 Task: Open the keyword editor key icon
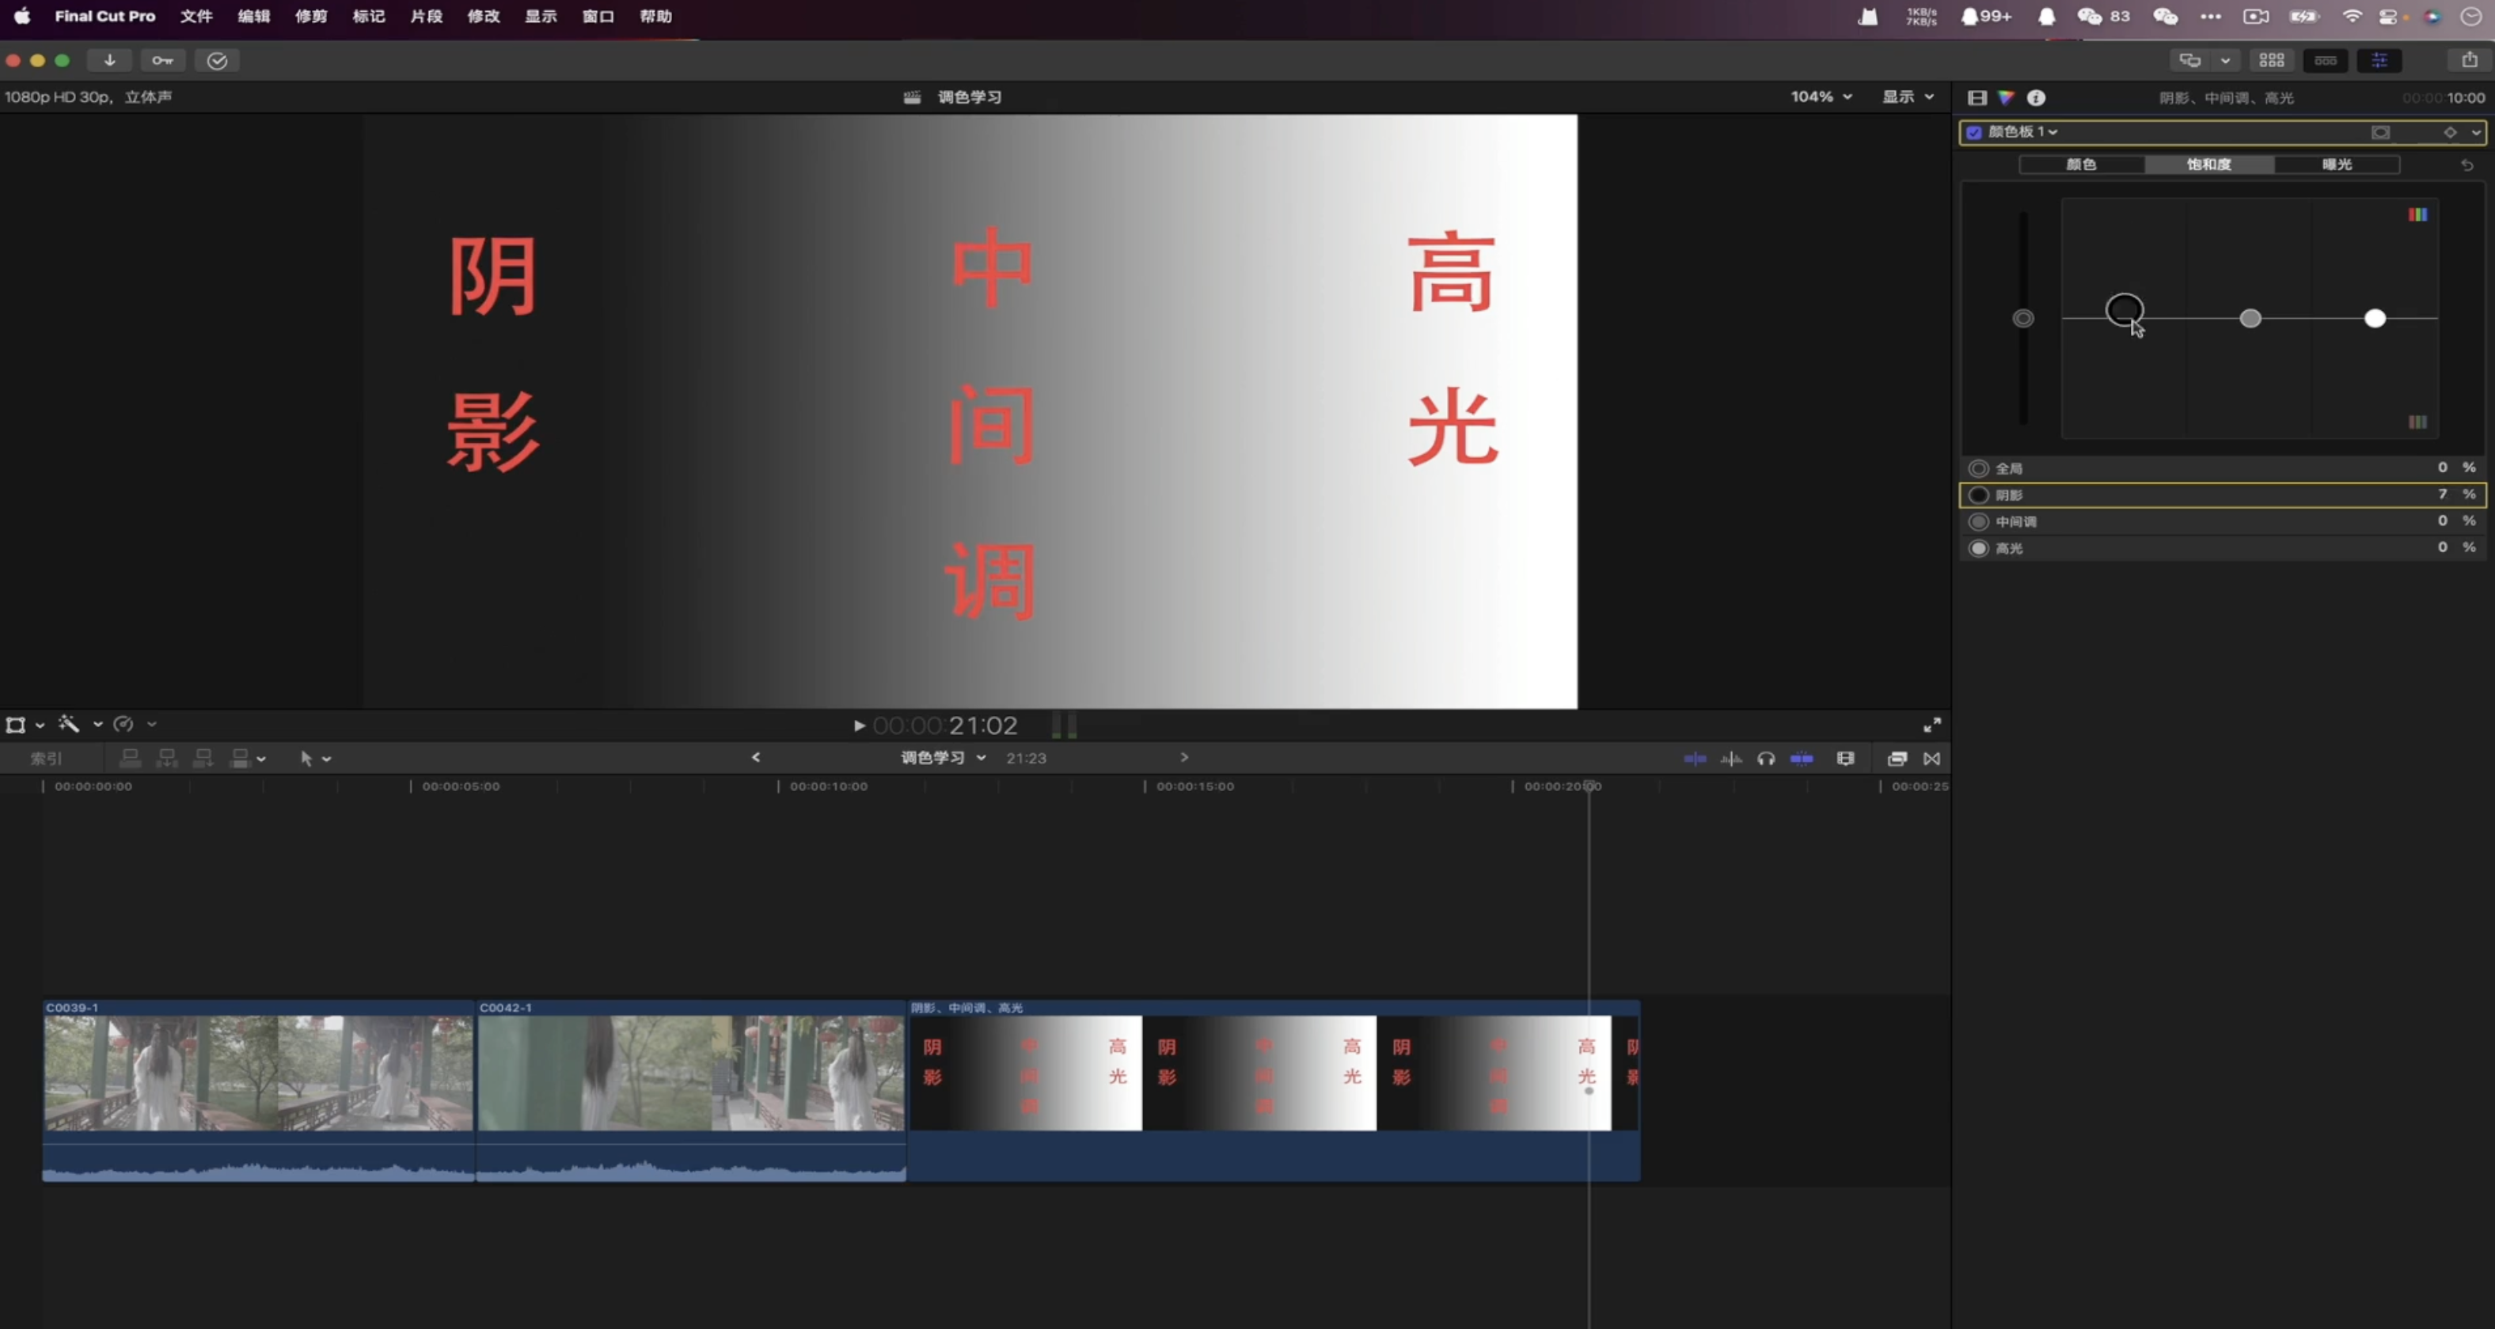[x=161, y=60]
